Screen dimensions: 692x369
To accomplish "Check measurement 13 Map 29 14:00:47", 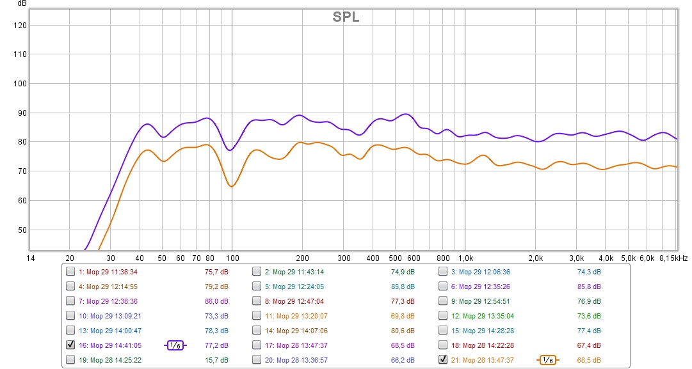I will (x=70, y=330).
